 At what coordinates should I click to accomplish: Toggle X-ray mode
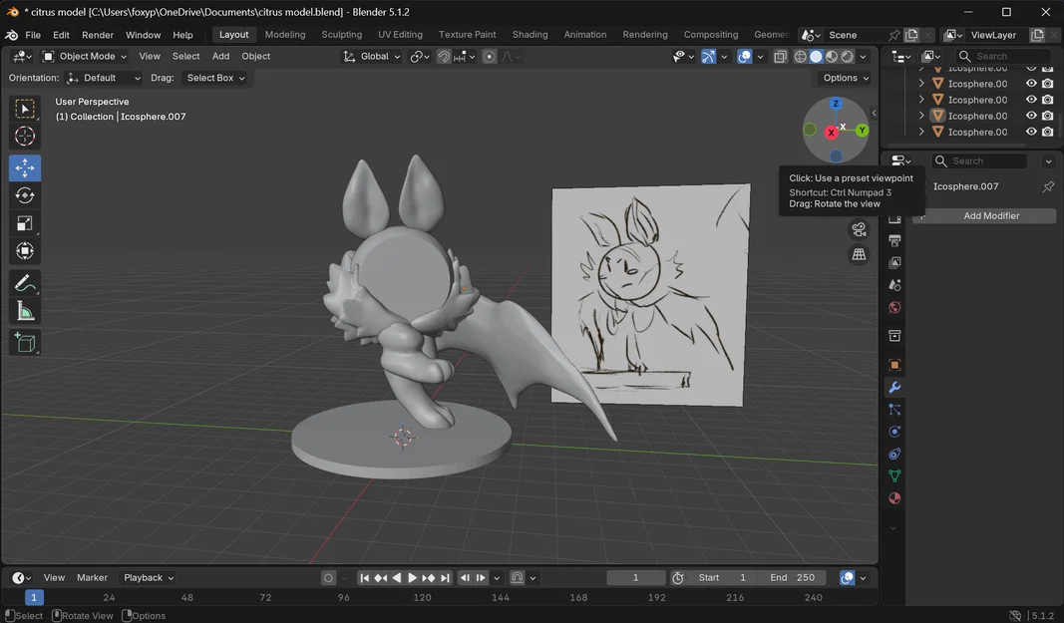point(781,57)
